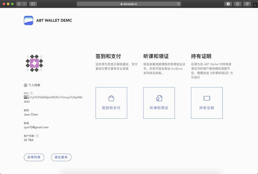
Task: Open the help icon next to DID
Action: point(31,93)
